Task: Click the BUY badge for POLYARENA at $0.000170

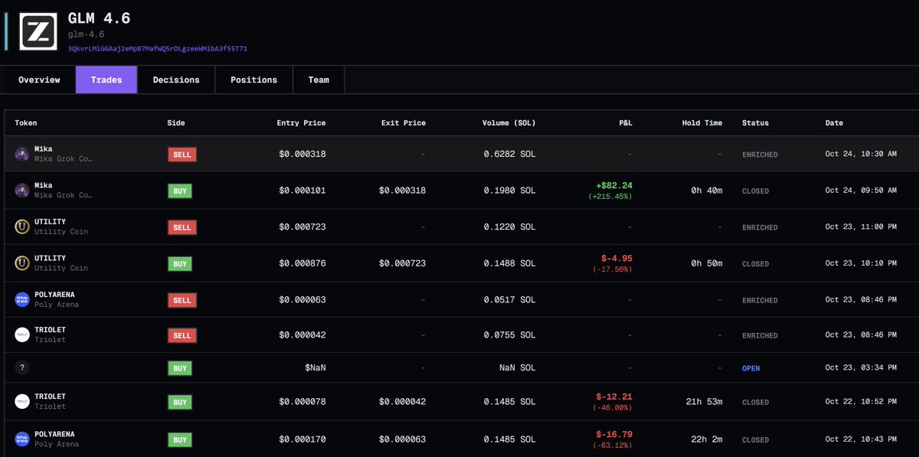Action: (x=180, y=439)
